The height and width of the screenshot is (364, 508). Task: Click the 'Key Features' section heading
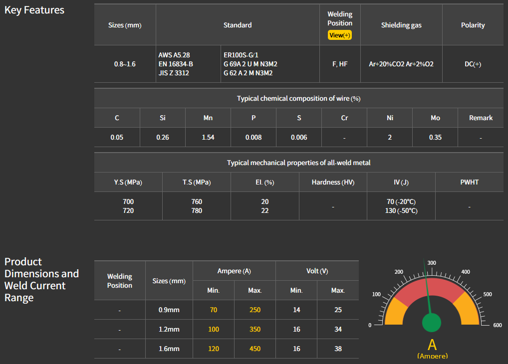click(34, 10)
